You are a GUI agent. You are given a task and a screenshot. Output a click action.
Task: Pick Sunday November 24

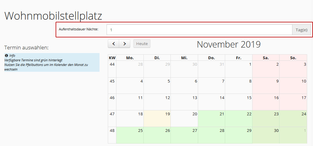coord(293,118)
